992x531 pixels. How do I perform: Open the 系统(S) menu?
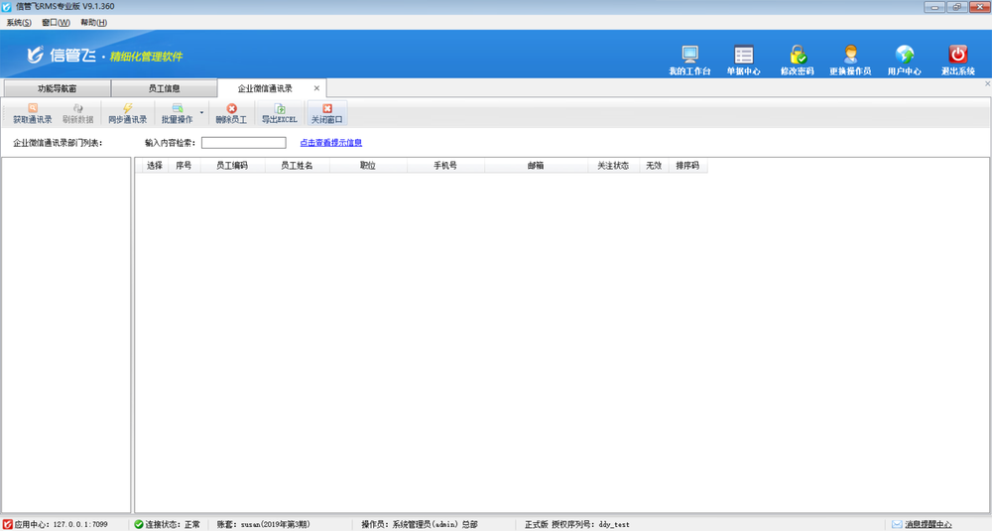tap(20, 22)
